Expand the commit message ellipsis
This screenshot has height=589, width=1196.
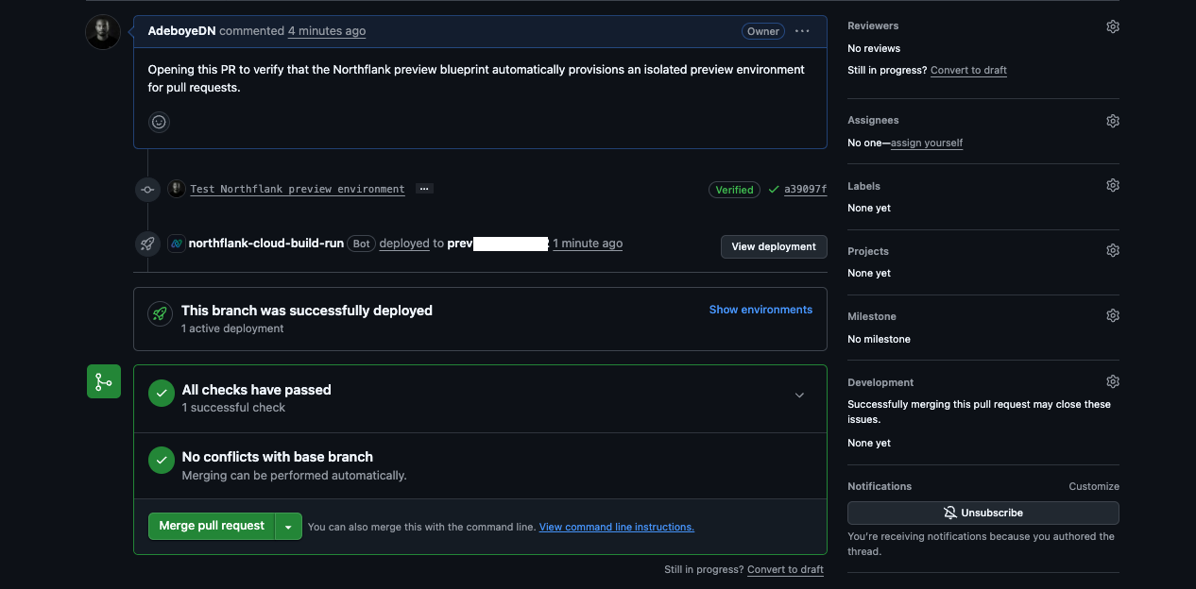coord(424,189)
